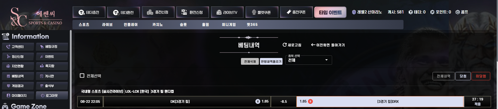This screenshot has height=109, width=498.
Task: Go back via 이전화면 돌아가기 link
Action: pyautogui.click(x=328, y=45)
